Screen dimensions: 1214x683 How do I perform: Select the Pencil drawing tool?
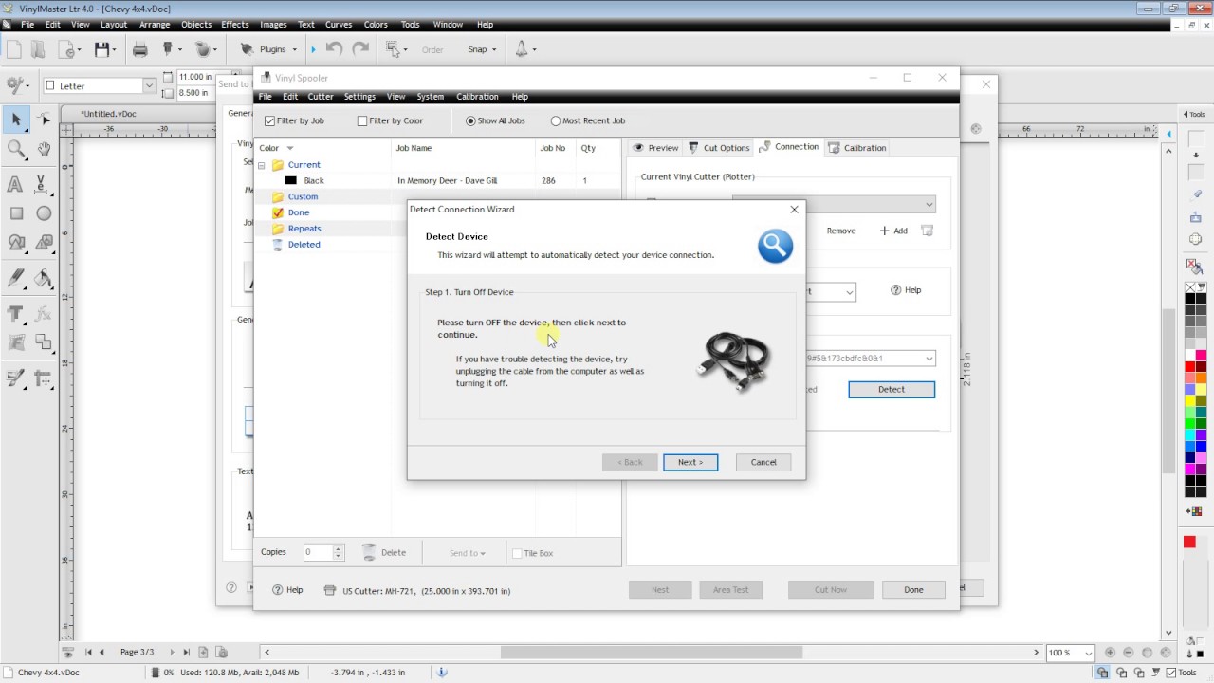pos(15,278)
